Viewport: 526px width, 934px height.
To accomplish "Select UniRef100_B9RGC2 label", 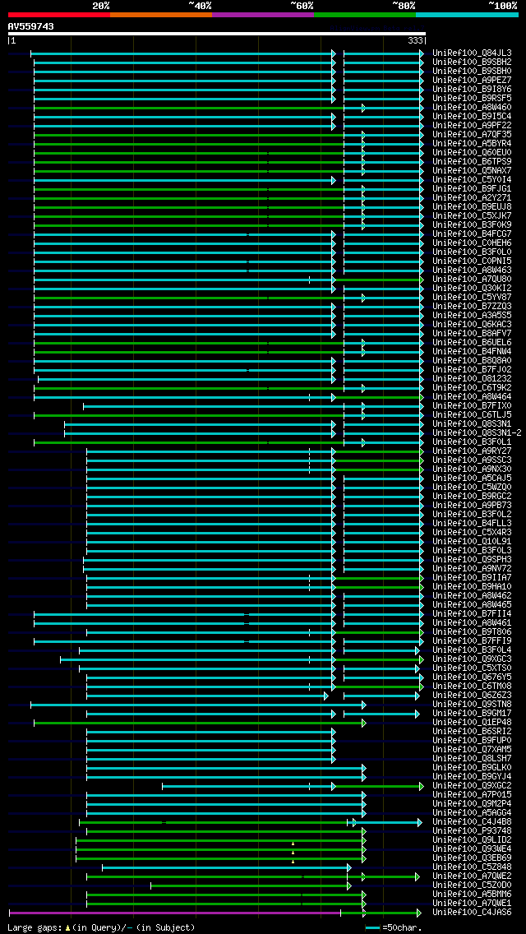I will click(472, 497).
